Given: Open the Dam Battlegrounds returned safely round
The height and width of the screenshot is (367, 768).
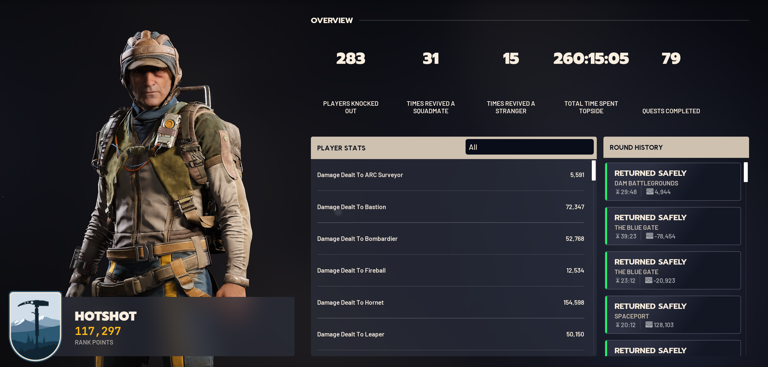Looking at the screenshot, I should click(673, 182).
